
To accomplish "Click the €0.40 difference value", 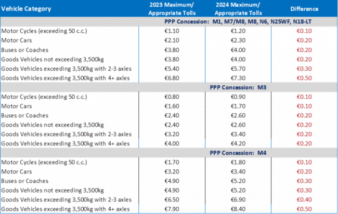I will pos(304,199).
